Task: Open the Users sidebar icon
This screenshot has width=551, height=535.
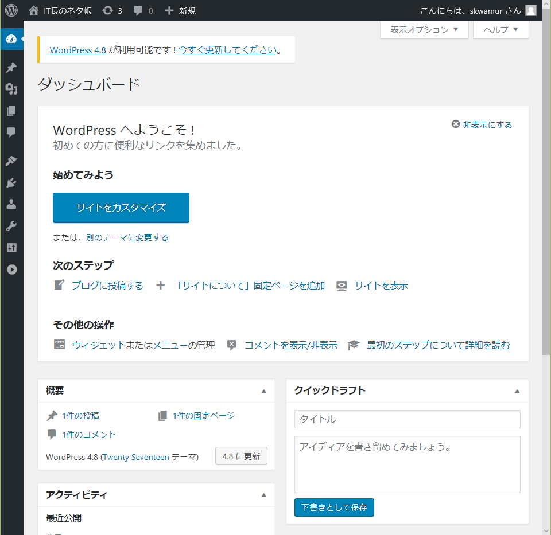Action: [11, 204]
